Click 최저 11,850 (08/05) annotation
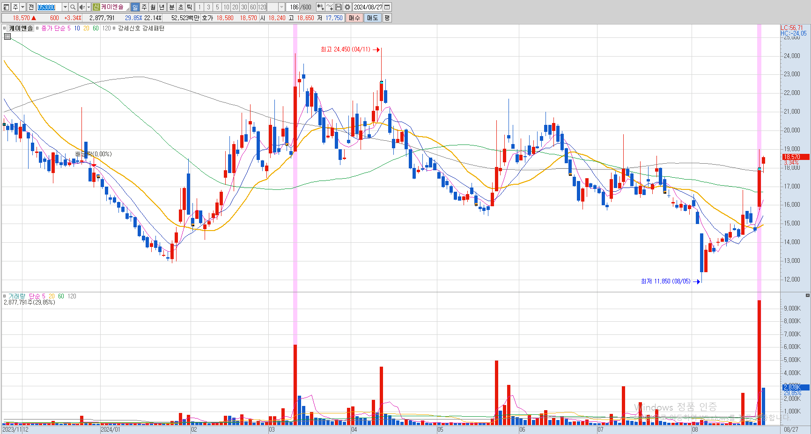 pyautogui.click(x=665, y=281)
